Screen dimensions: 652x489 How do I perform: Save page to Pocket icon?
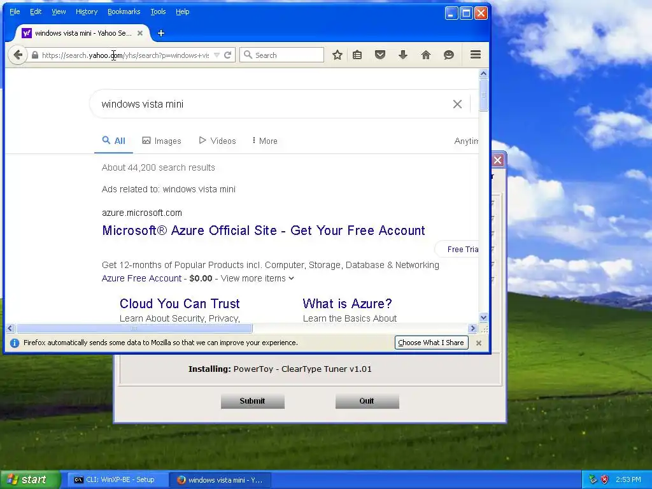click(380, 55)
